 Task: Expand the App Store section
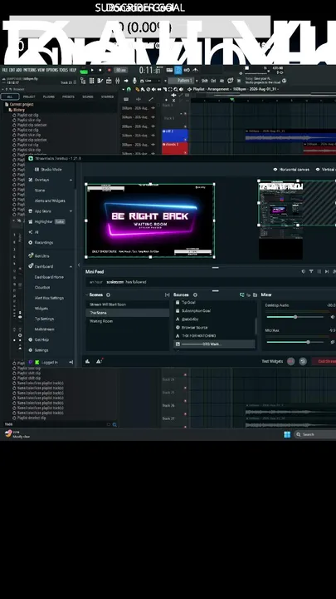[71, 211]
